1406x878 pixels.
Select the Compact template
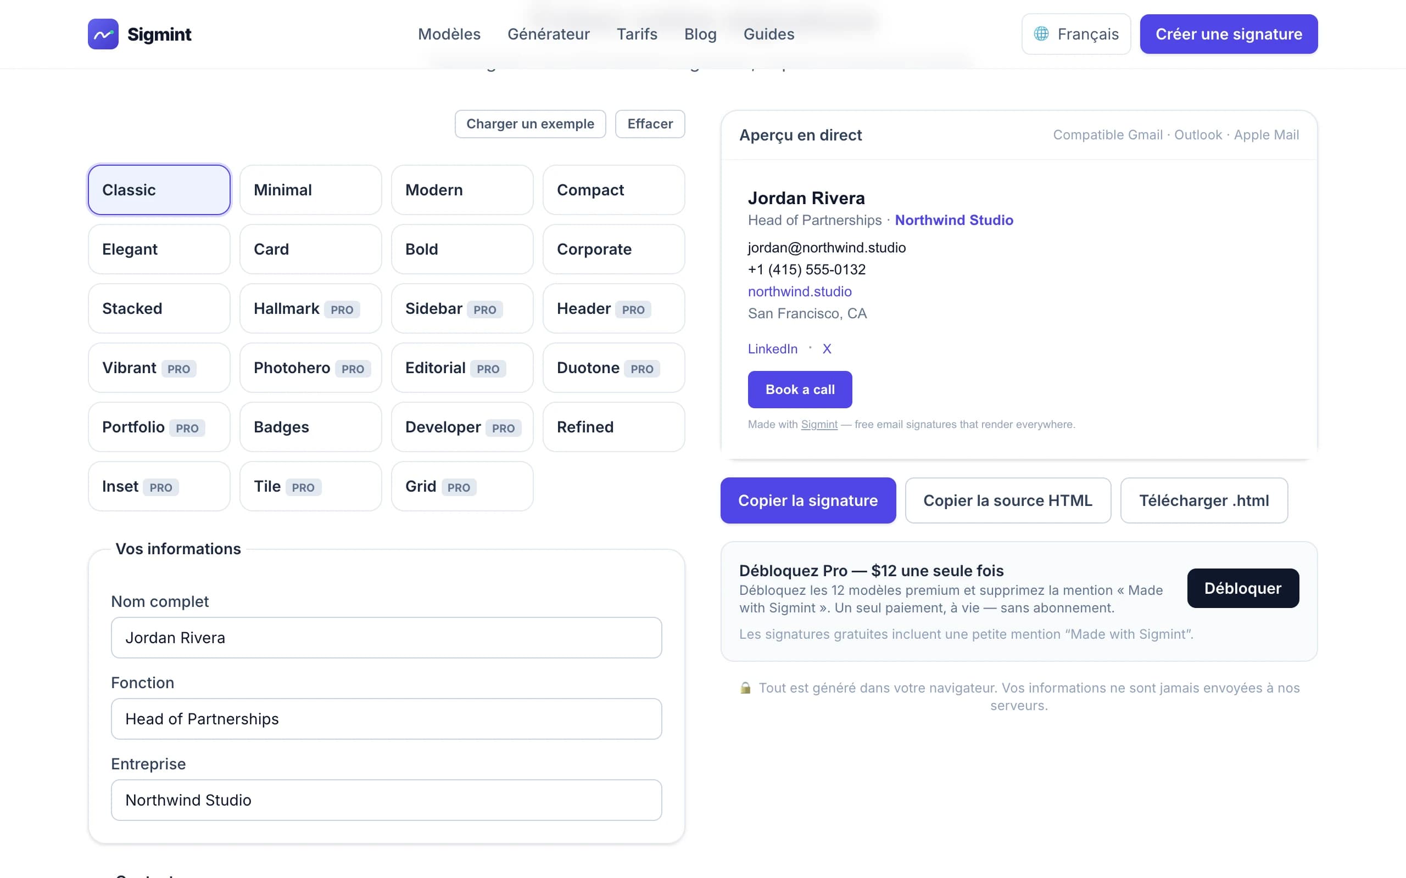(613, 190)
